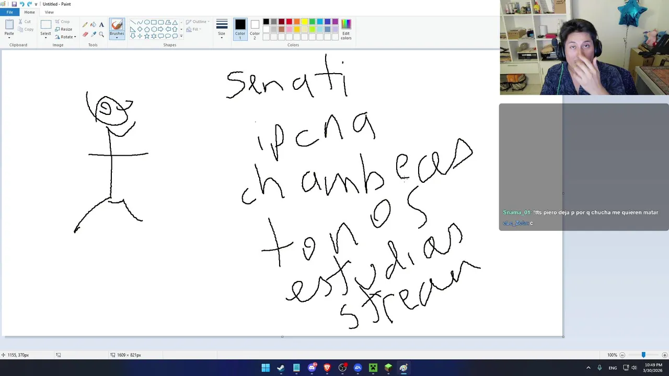Screen dimensions: 669x376
Task: Click the zoom level slider handle
Action: tap(643, 355)
